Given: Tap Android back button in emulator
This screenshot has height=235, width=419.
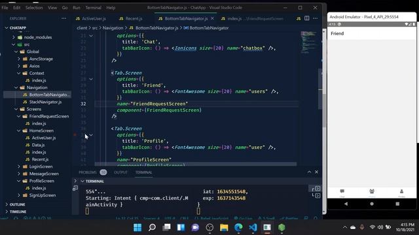Looking at the screenshot, I should tap(346, 204).
